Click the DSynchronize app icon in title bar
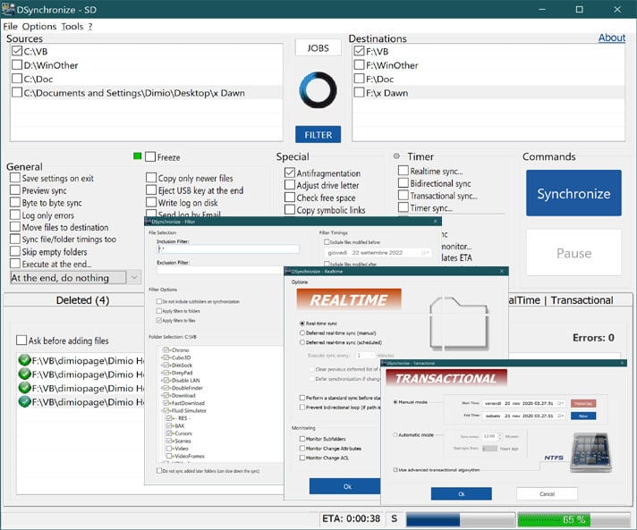The image size is (637, 530). (10, 10)
